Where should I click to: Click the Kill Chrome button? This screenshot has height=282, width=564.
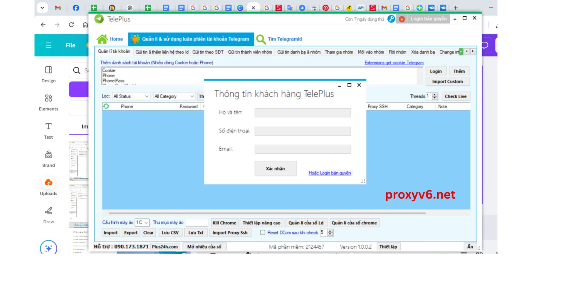pos(224,223)
